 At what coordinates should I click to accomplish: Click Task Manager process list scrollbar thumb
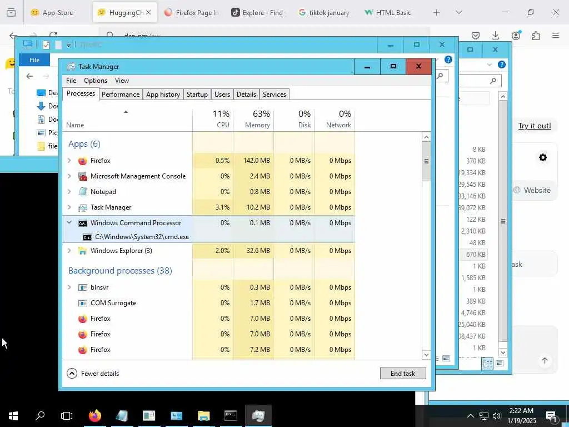coord(426,161)
